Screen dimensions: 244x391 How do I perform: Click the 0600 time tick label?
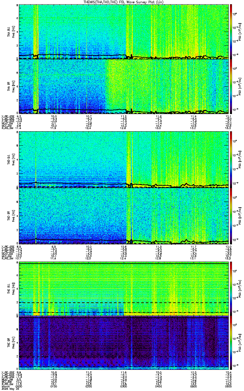[x=228, y=386]
